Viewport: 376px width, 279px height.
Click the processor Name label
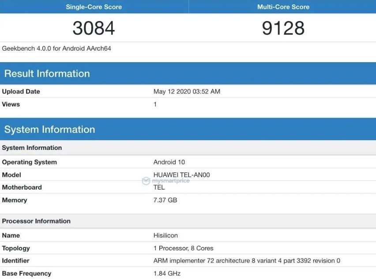pyautogui.click(x=11, y=235)
